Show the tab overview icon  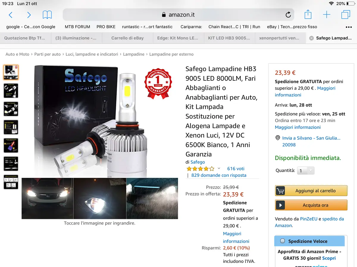pos(346,15)
